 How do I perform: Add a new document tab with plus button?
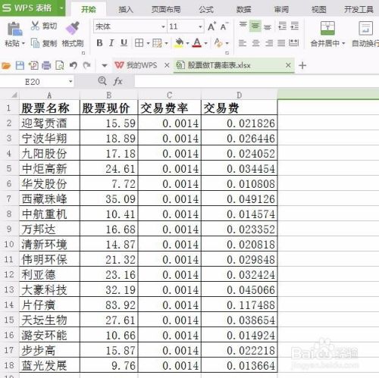302,65
